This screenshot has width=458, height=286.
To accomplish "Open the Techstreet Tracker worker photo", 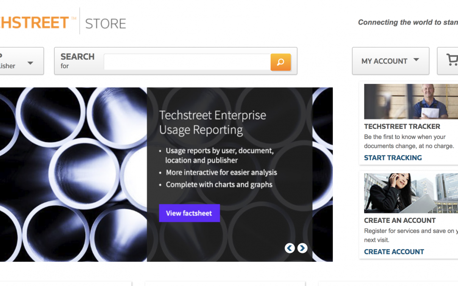I will (x=411, y=101).
